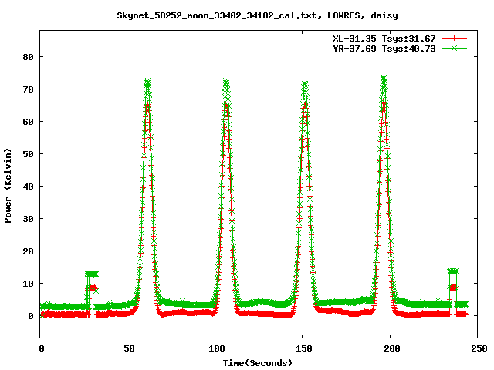Click x-axis tick label 50
Screen dimensions: 494x370
click(129, 348)
